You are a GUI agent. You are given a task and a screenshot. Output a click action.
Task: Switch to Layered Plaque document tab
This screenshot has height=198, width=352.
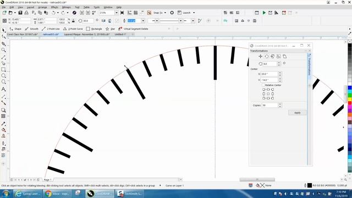pyautogui.click(x=87, y=34)
